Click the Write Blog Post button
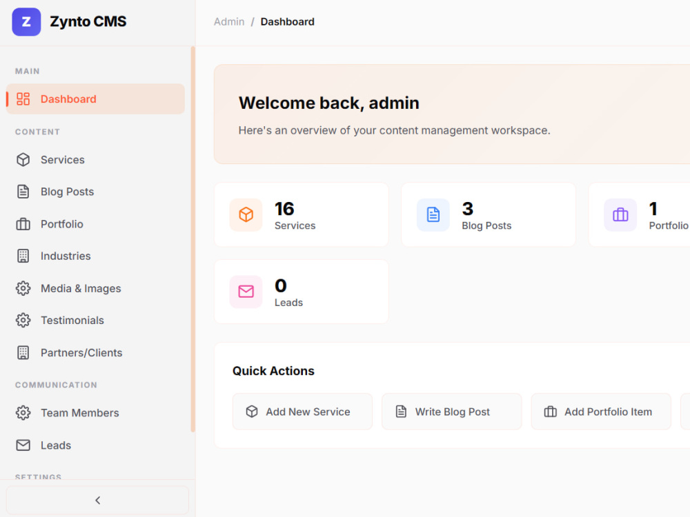The height and width of the screenshot is (517, 690). point(451,412)
